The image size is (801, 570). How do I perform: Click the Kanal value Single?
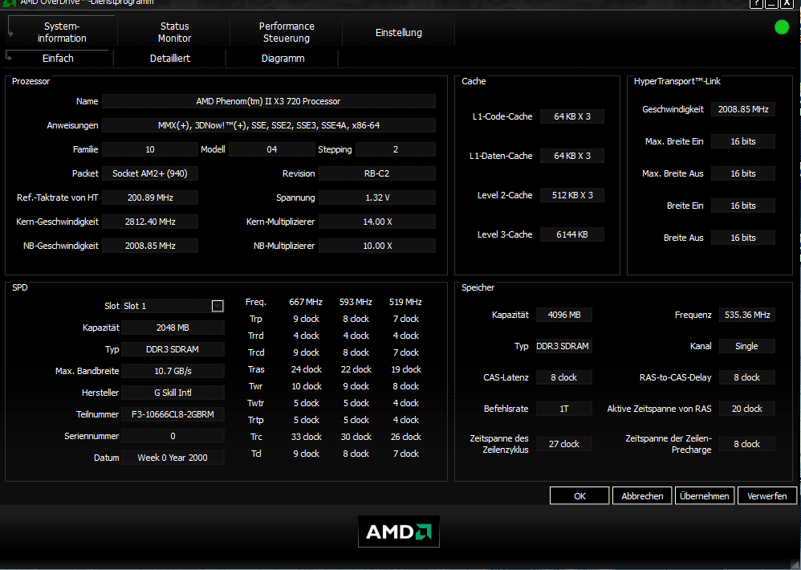coord(747,346)
